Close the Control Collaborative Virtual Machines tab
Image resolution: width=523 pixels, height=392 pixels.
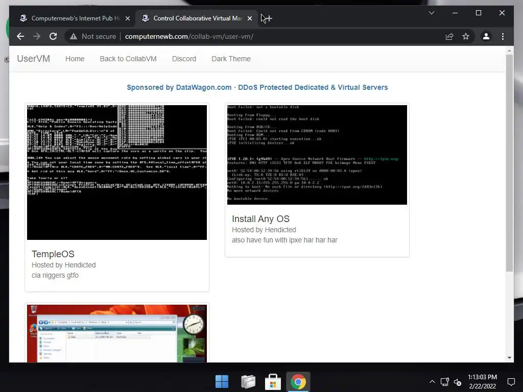[x=249, y=18]
